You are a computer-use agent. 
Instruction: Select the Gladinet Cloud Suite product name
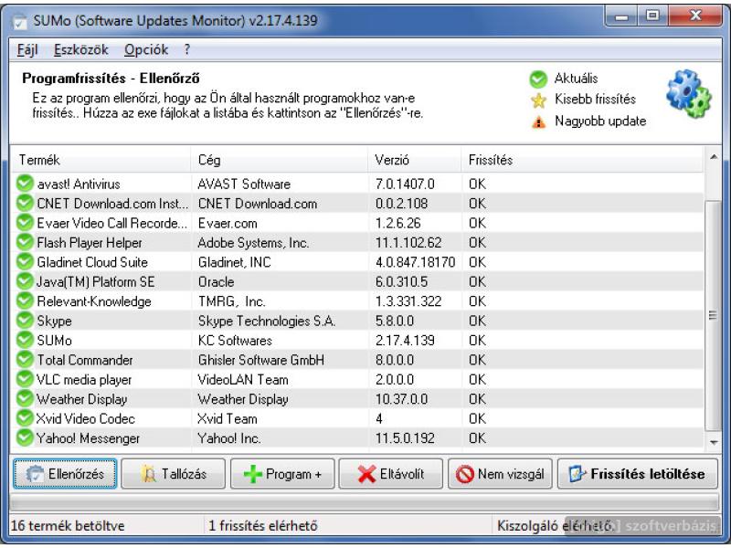click(92, 262)
